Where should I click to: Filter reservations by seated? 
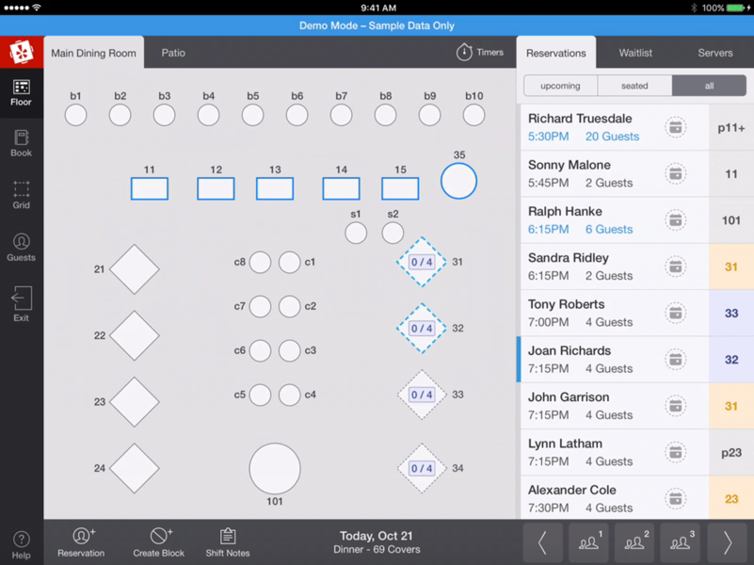click(x=634, y=86)
